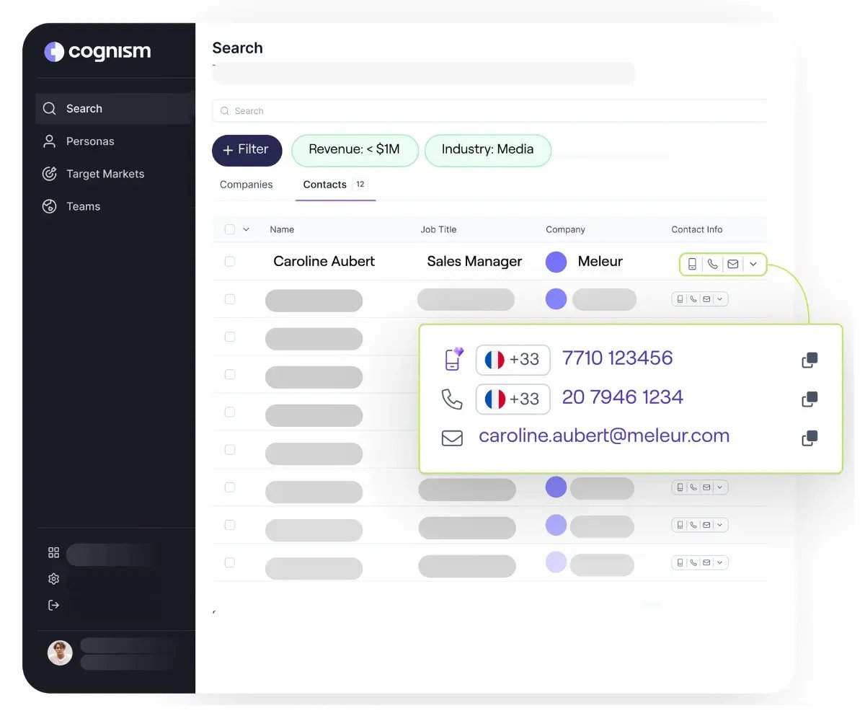Open Personas in the sidebar

tap(90, 141)
